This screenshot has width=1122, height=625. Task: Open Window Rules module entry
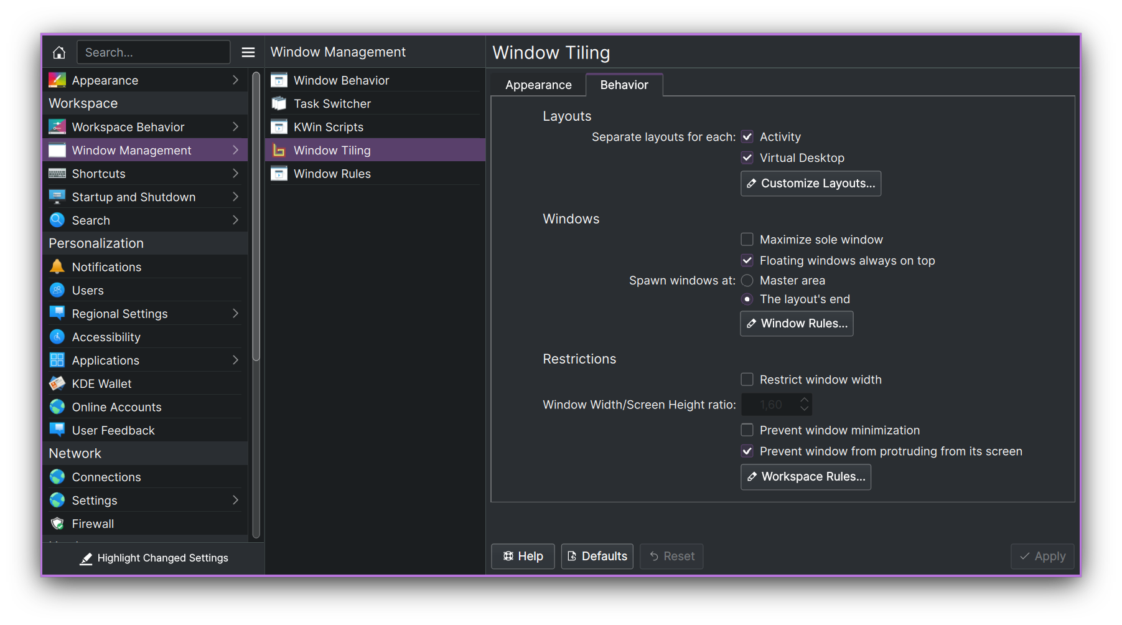tap(375, 174)
